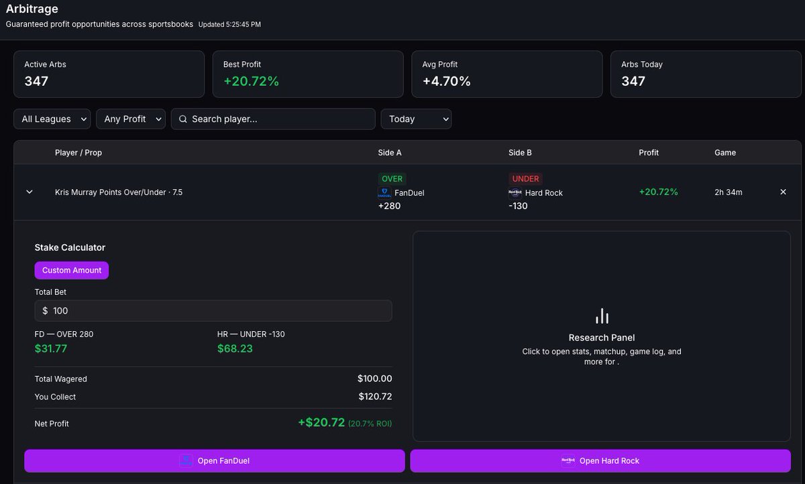The width and height of the screenshot is (805, 484).
Task: Click the 2h 34m game time
Action: [729, 192]
